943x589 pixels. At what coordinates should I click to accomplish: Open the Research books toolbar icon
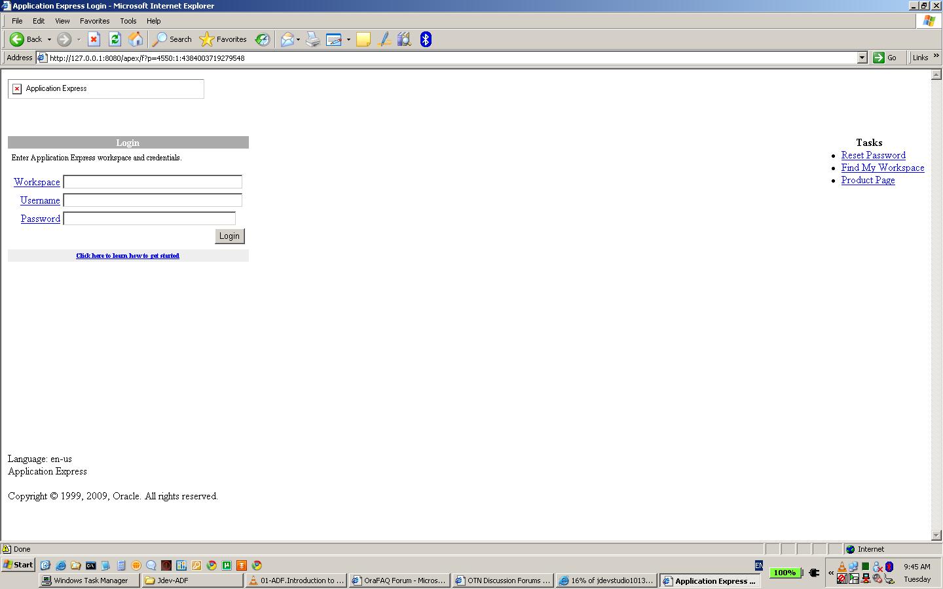point(404,39)
